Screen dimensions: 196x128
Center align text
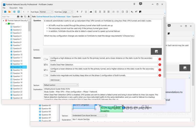(100, 12)
